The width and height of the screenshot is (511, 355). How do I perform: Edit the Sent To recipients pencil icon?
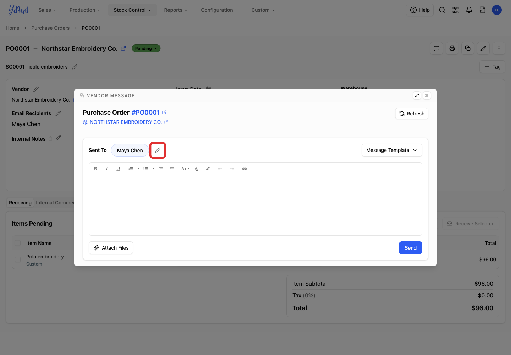158,150
